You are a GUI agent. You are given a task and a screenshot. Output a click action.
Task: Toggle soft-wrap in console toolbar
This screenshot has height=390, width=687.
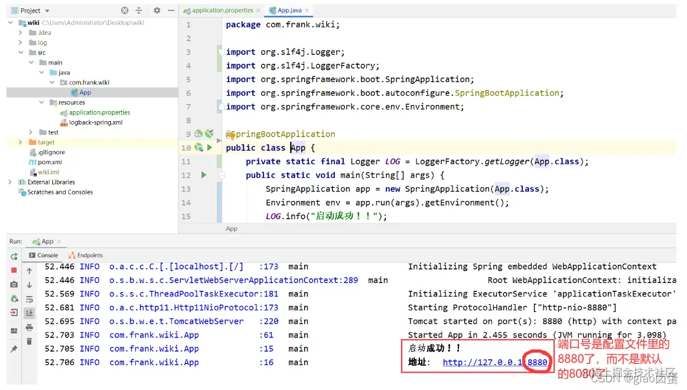30,299
